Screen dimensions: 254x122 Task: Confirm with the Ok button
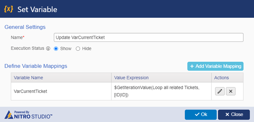click(x=200, y=114)
